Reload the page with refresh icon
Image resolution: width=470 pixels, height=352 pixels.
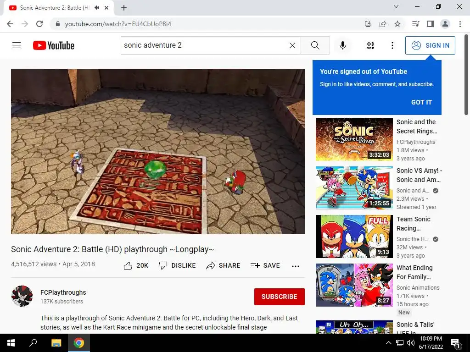(39, 24)
